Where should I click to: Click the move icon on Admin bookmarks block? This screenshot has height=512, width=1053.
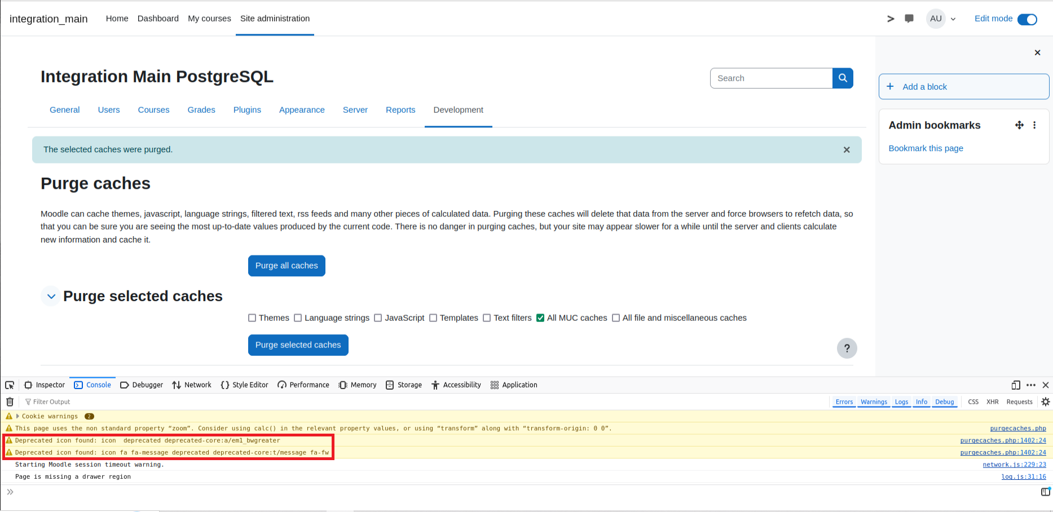(1019, 125)
